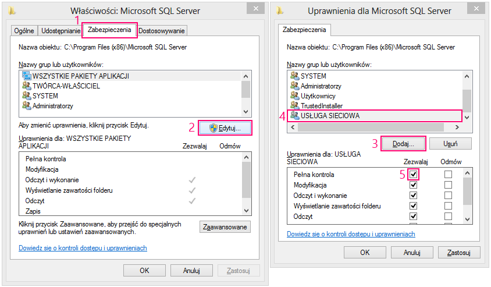This screenshot has width=491, height=287.
Task: Click the Edytuj button
Action: coord(226,127)
